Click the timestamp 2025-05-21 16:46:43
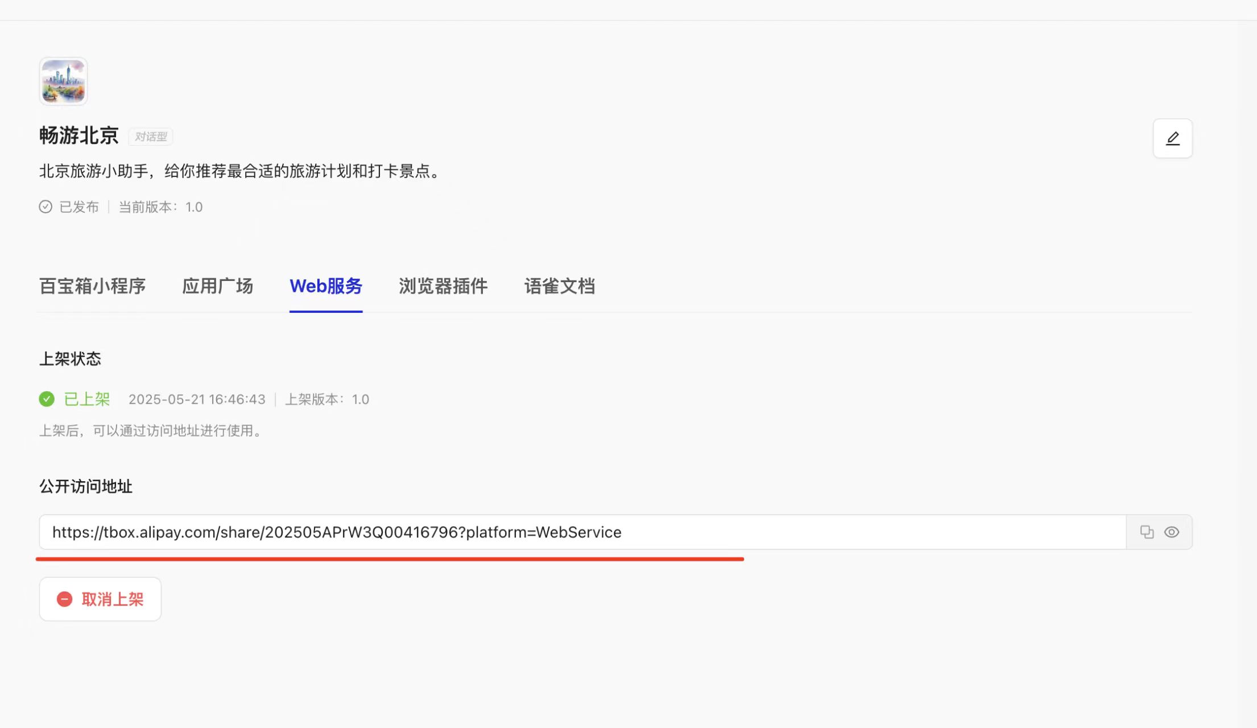 [197, 399]
